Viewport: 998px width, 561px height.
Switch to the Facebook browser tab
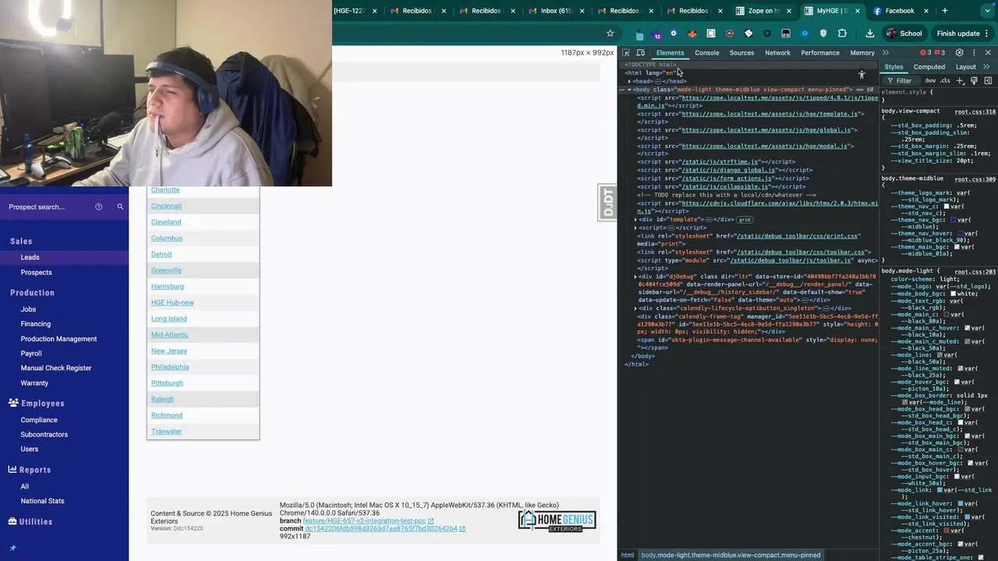899,11
